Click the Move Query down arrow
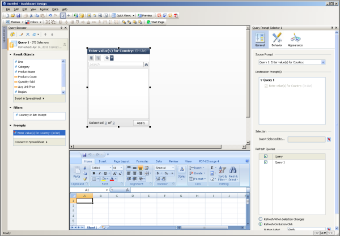Screen dimensions: 340x236 pyautogui.click(x=52, y=35)
